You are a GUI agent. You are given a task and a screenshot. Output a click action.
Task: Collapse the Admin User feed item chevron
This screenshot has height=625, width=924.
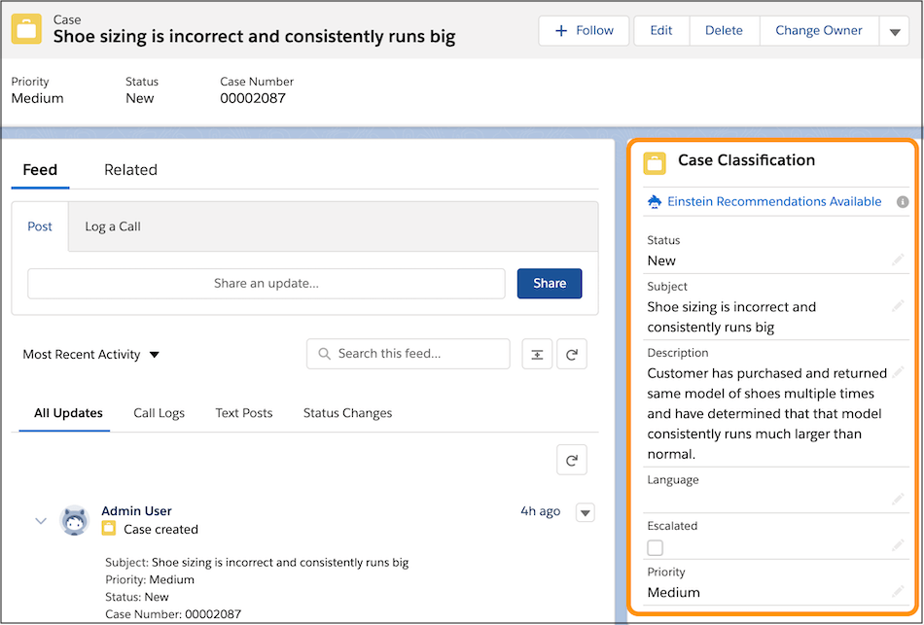[x=41, y=521]
